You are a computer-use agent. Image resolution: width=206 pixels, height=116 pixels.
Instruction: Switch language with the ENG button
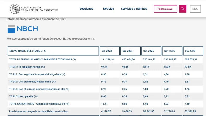195,9
